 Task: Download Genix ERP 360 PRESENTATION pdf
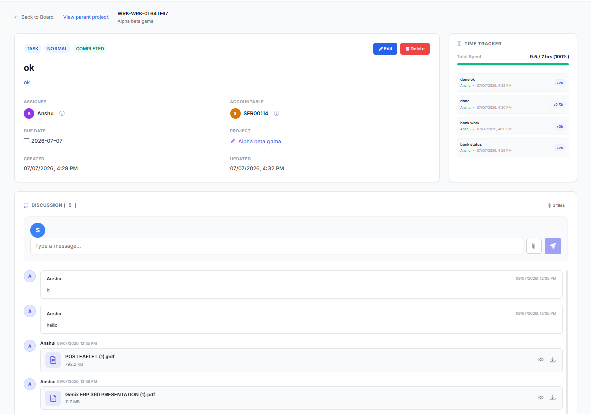553,398
